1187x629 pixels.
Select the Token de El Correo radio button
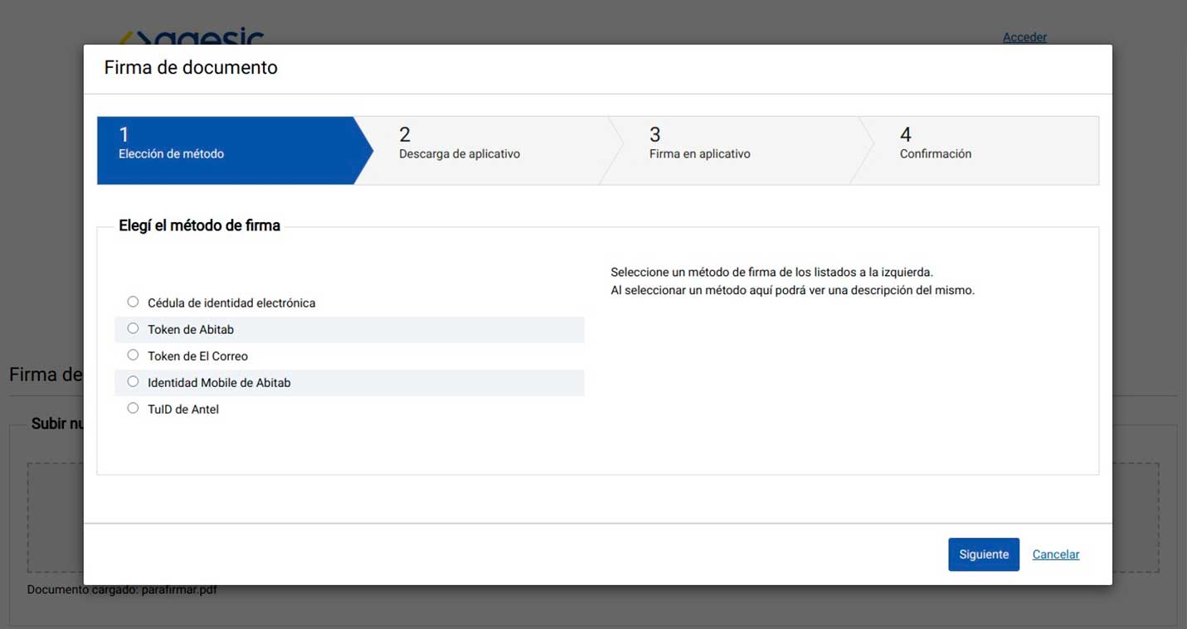(x=133, y=355)
